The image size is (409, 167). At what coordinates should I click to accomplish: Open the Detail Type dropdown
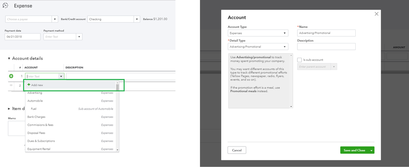[x=285, y=47]
